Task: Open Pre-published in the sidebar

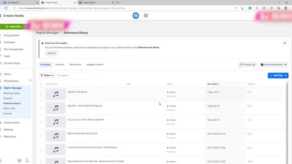Action: tap(11, 36)
